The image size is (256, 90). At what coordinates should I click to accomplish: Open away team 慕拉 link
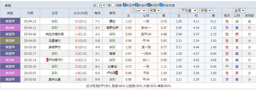point(112,21)
